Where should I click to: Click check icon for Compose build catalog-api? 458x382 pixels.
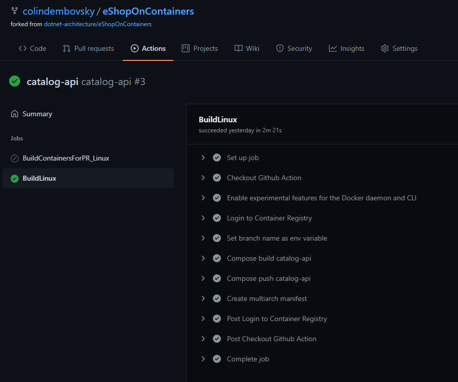[217, 258]
